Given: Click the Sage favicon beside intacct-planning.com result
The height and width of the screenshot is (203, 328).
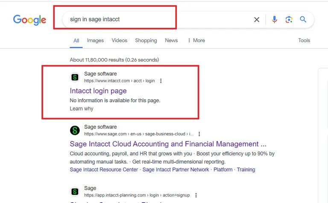Looking at the screenshot, I should [75, 191].
